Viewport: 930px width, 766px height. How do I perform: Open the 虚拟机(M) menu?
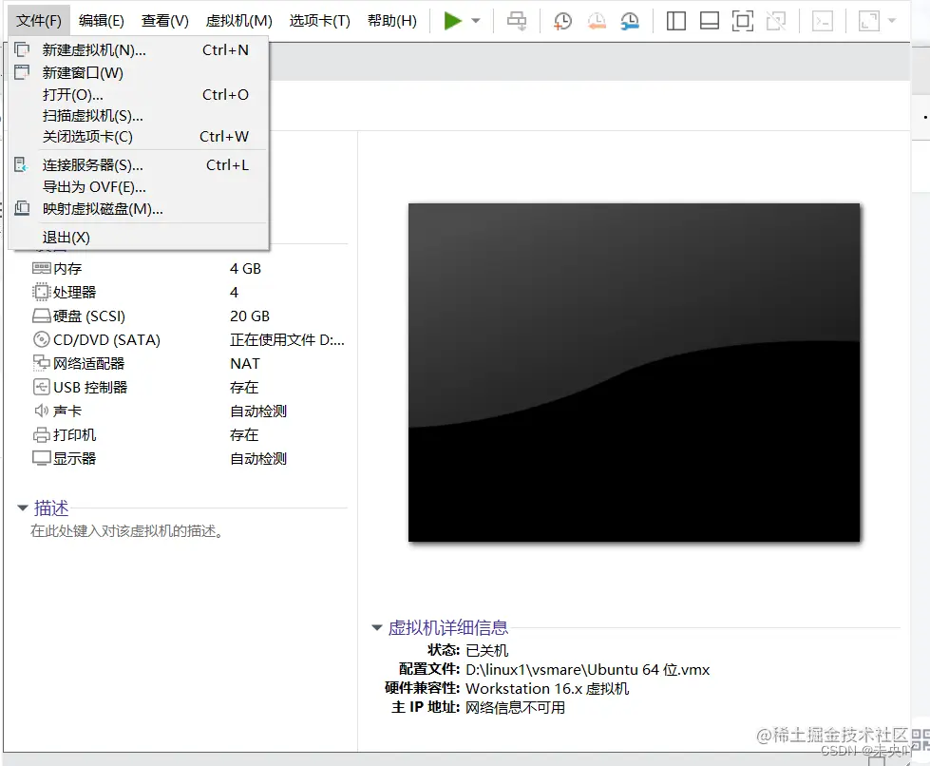[x=238, y=21]
